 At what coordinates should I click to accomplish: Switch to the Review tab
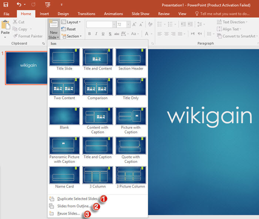coord(164,14)
